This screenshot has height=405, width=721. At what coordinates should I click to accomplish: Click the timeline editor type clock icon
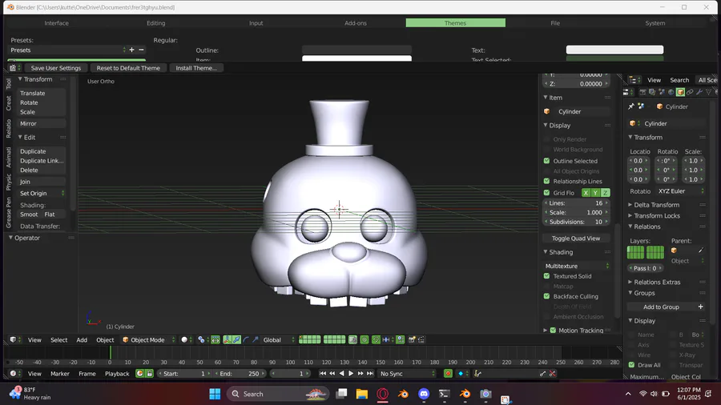(13, 373)
